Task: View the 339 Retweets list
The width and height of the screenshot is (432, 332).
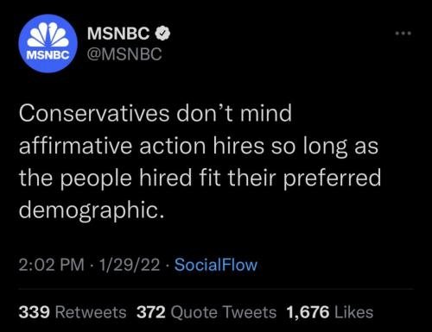Action: [73, 312]
